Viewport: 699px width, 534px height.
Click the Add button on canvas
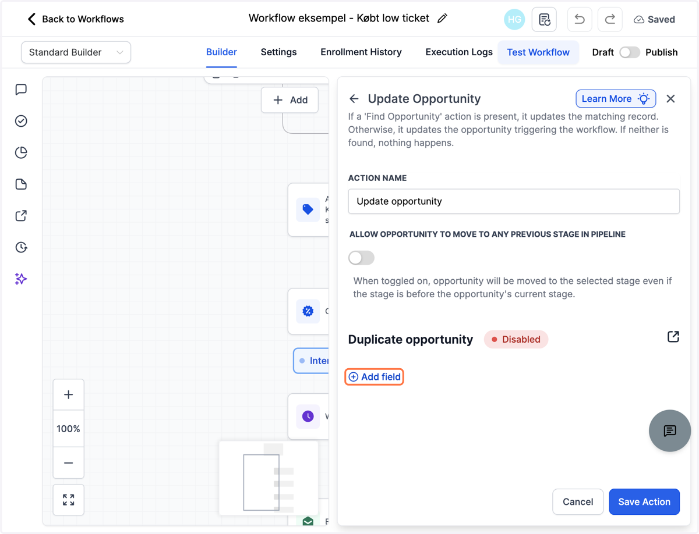(x=290, y=100)
